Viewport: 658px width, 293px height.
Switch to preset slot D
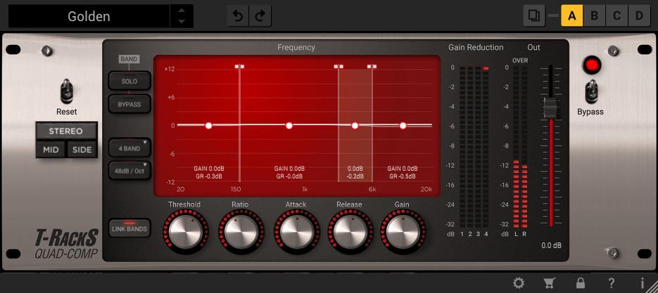639,15
